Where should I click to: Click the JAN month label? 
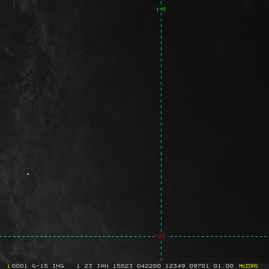click(102, 266)
